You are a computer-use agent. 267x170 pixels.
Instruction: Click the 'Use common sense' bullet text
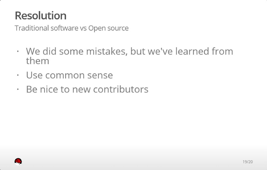tap(69, 75)
